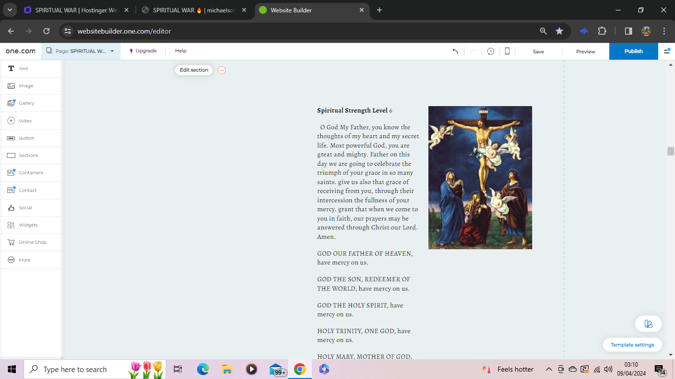Select the Website Builder tab

click(312, 10)
